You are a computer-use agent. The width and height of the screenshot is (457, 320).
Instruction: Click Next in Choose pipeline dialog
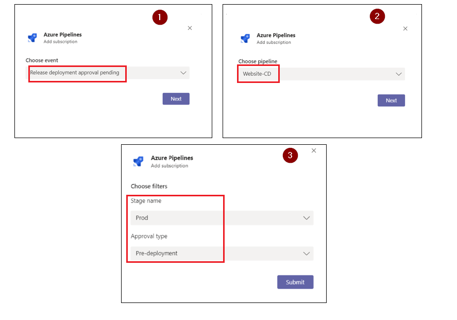tap(391, 100)
